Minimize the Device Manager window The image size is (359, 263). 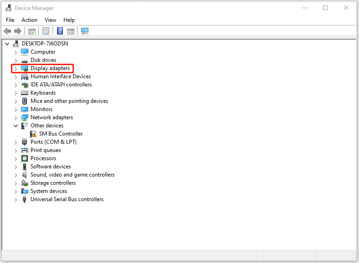[305, 8]
